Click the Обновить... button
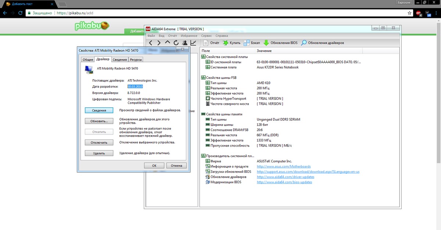The image size is (441, 230). tap(99, 121)
